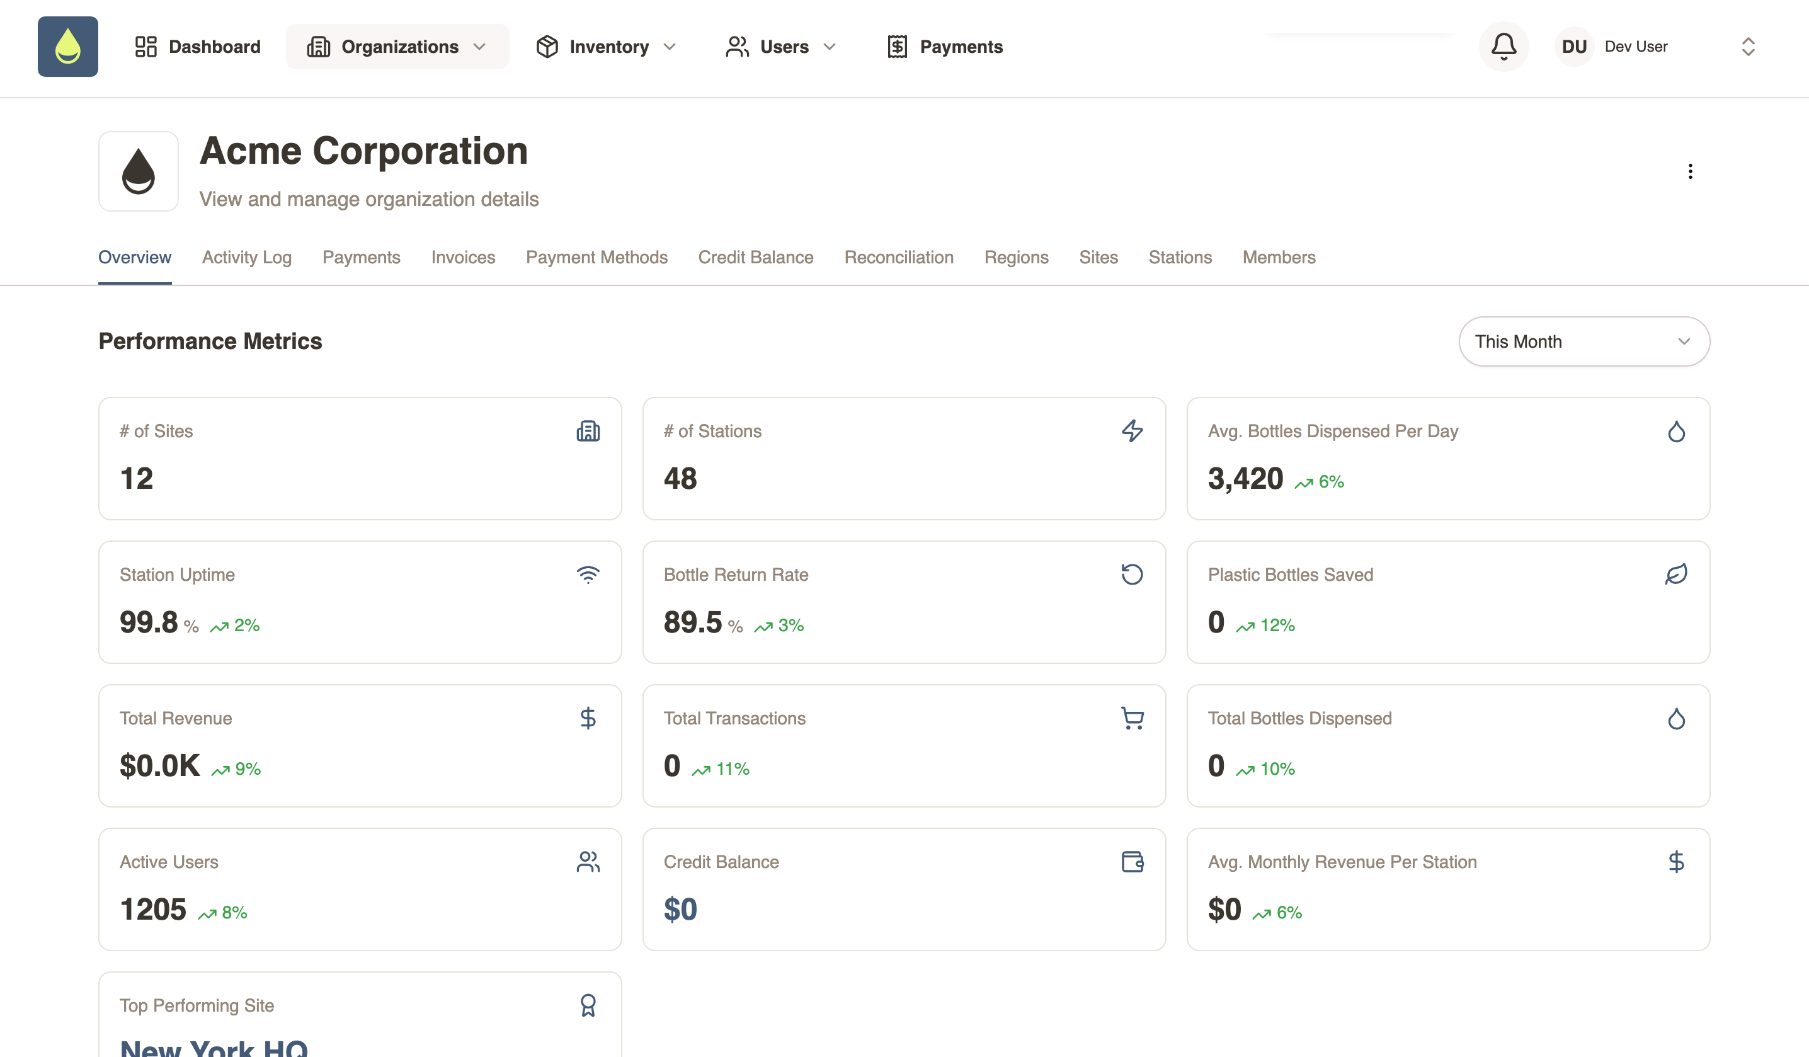
Task: Switch to the organization Payments tab
Action: pyautogui.click(x=361, y=257)
